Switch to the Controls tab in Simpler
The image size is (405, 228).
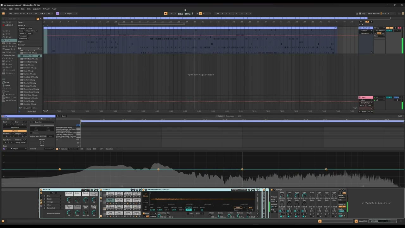pyautogui.click(x=243, y=190)
